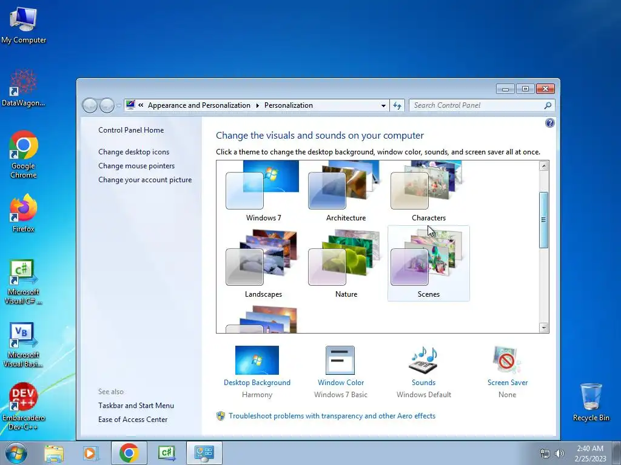This screenshot has height=465, width=621.
Task: Open Window Color link
Action: coord(341,383)
